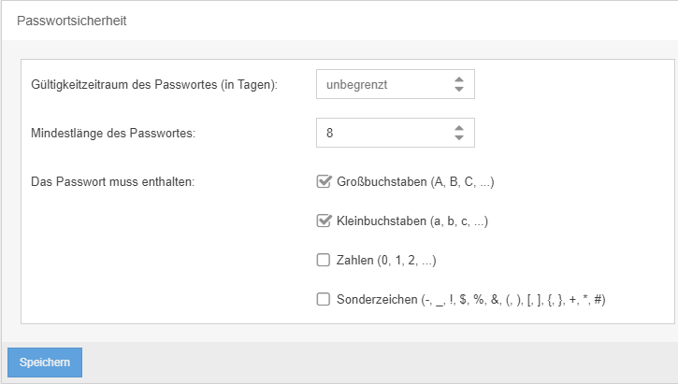This screenshot has width=678, height=384.
Task: Click the 'Gültigkeitszeitraum des Passwortes' label
Action: 160,85
